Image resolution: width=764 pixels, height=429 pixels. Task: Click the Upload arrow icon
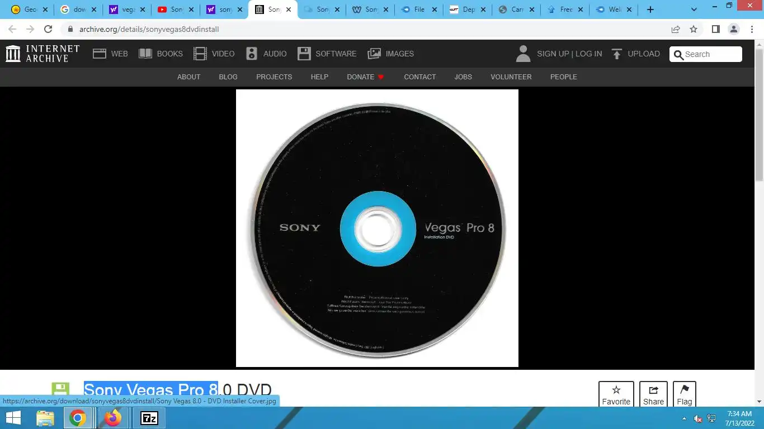click(x=617, y=54)
